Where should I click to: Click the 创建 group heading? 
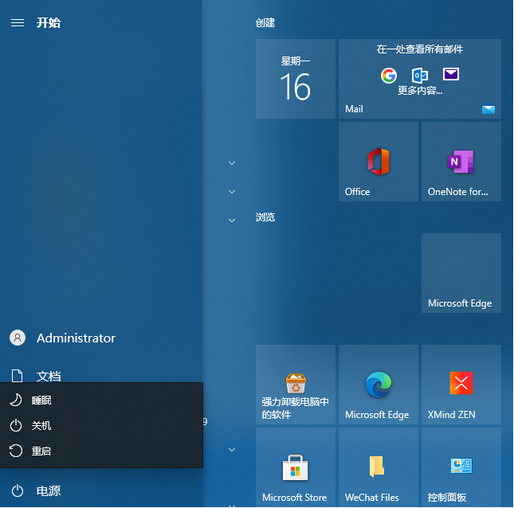pyautogui.click(x=265, y=23)
